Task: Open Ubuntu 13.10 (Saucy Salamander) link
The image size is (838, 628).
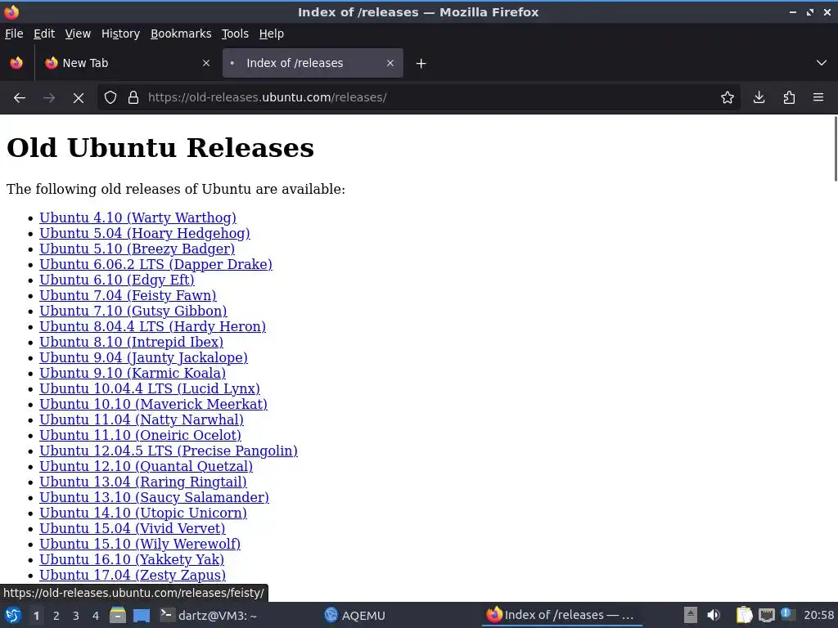Action: 155,496
